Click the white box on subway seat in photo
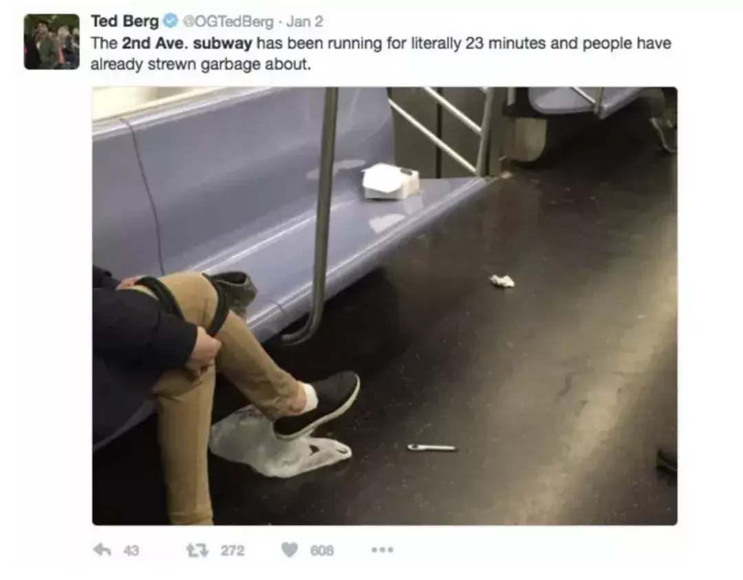 (390, 181)
